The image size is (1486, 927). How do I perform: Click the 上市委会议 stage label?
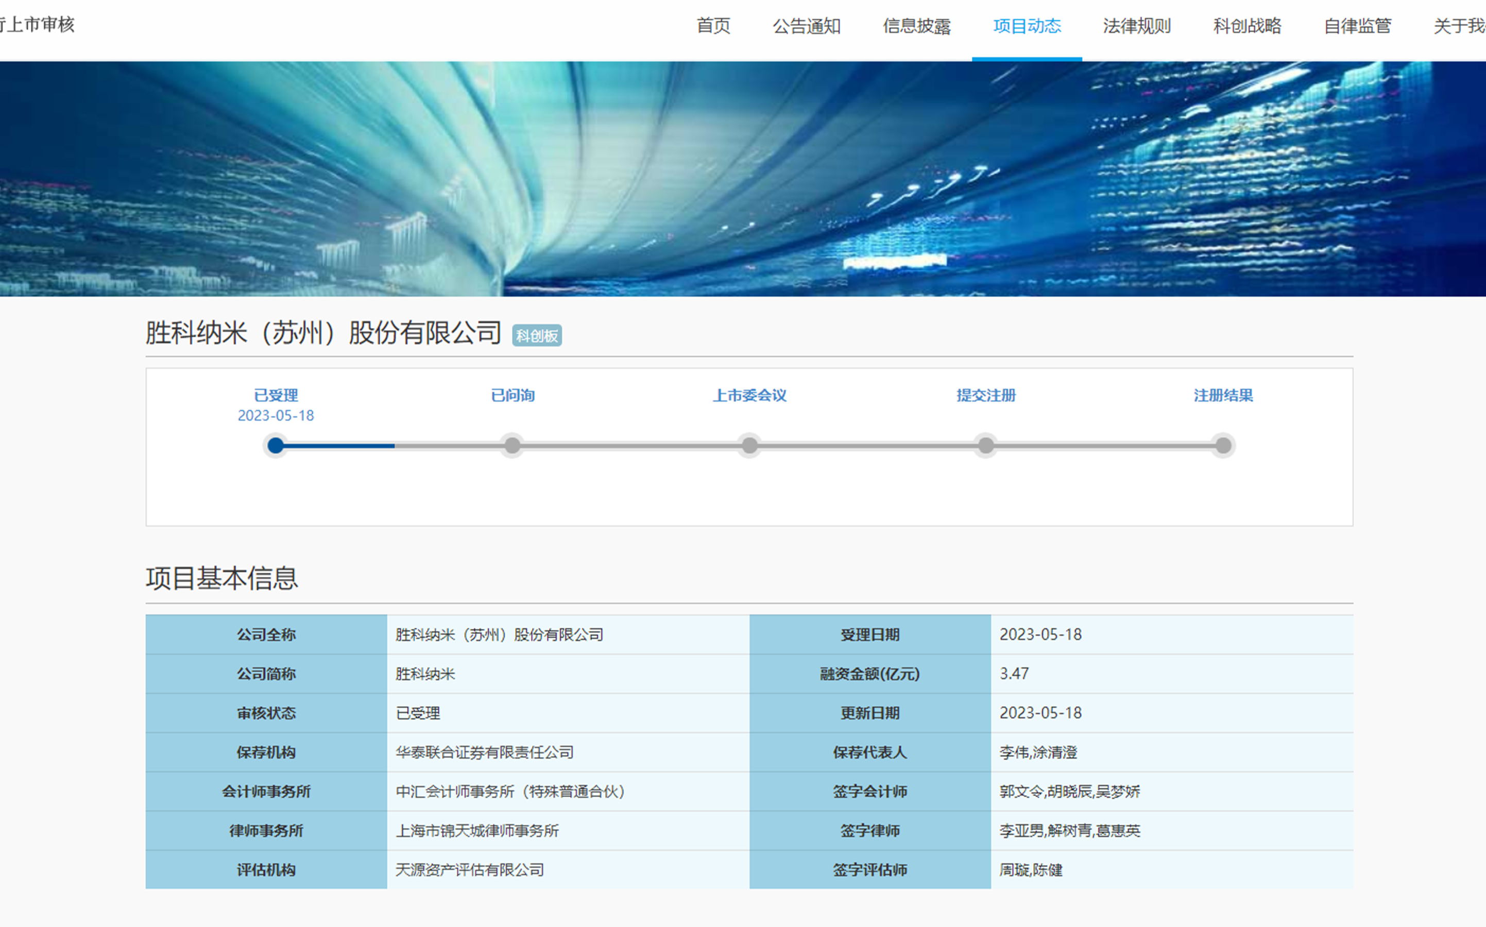[749, 396]
